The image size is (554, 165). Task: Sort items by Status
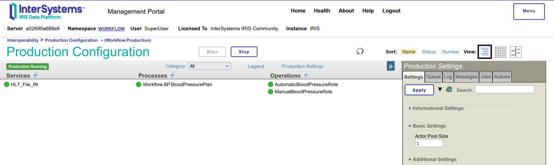pos(428,52)
